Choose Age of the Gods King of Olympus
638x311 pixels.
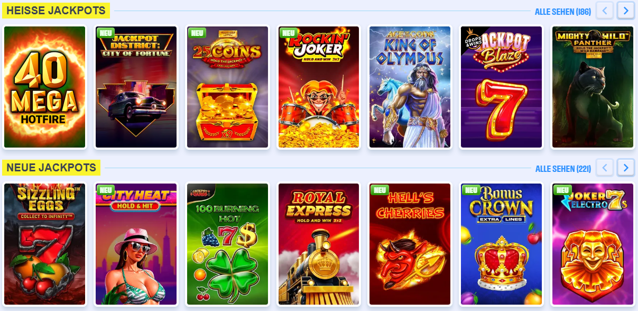(410, 87)
